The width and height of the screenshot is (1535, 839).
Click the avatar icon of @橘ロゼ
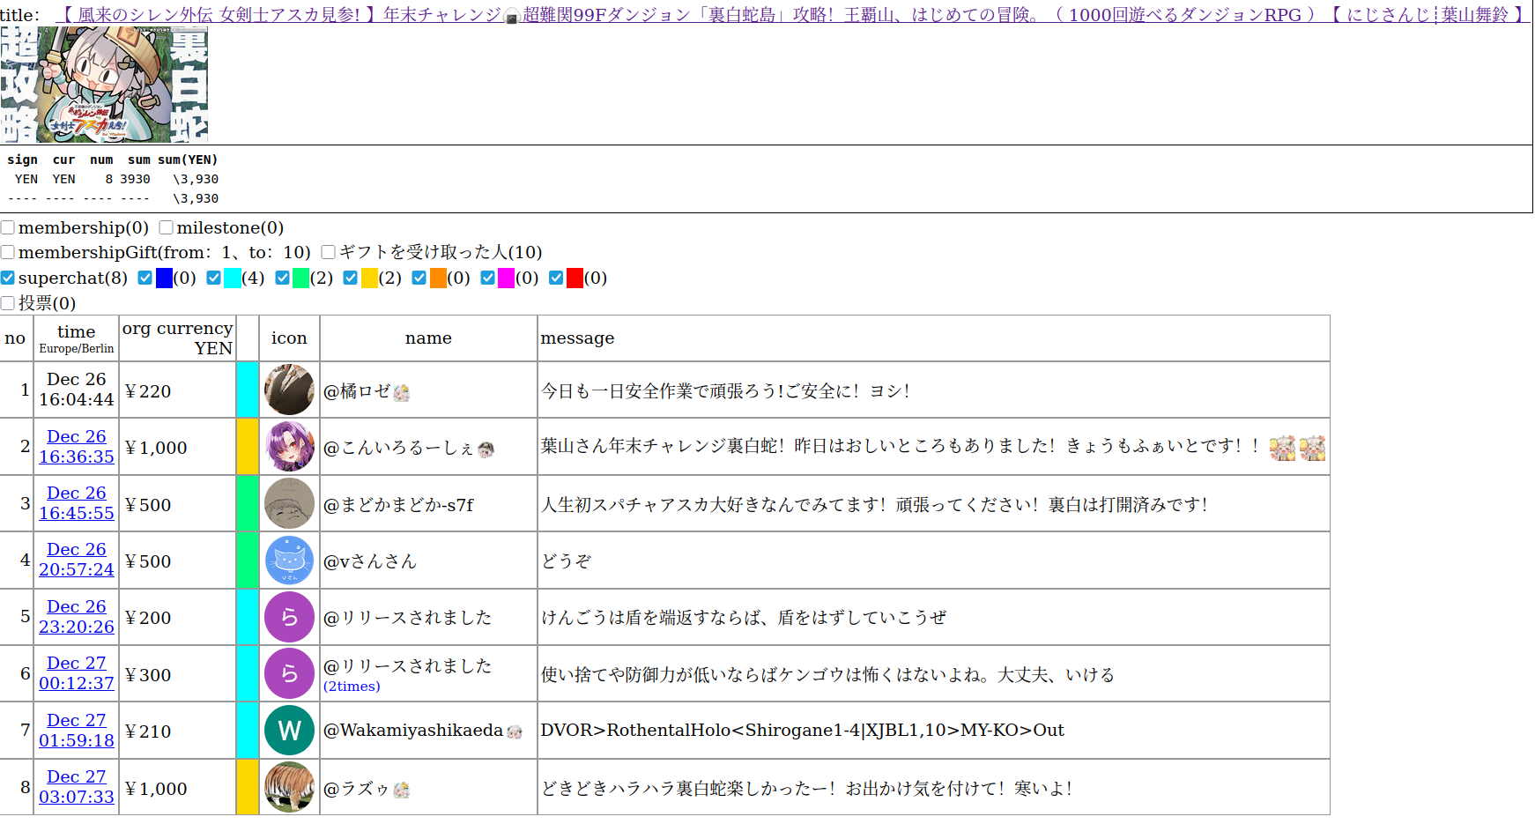[289, 390]
